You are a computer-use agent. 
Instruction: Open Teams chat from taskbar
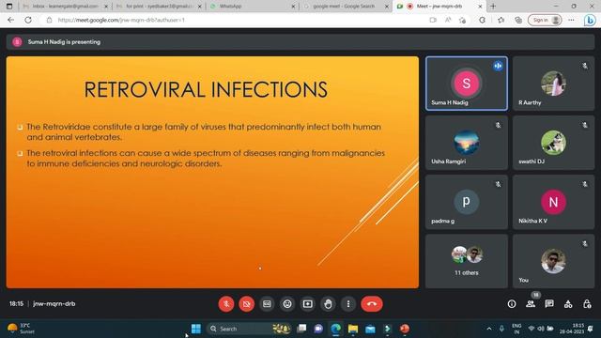pyautogui.click(x=318, y=329)
